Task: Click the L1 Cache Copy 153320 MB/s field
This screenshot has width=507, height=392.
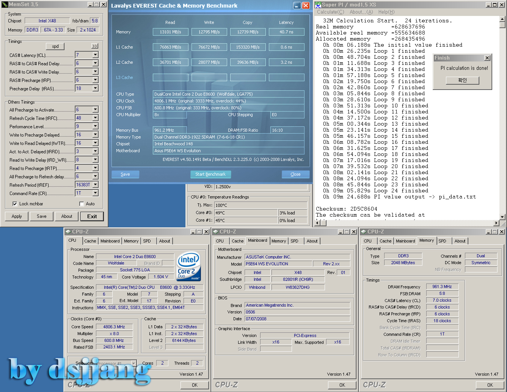Action: (x=248, y=47)
